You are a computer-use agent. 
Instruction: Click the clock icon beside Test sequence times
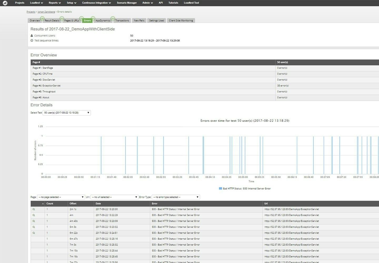[32, 40]
